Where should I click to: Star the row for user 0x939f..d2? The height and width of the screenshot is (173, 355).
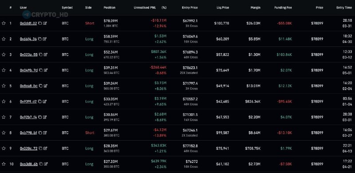(x=4, y=101)
